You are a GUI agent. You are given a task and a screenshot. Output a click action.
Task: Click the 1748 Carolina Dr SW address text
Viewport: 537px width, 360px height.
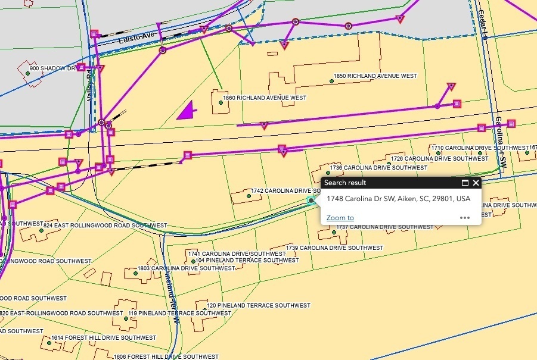point(398,198)
